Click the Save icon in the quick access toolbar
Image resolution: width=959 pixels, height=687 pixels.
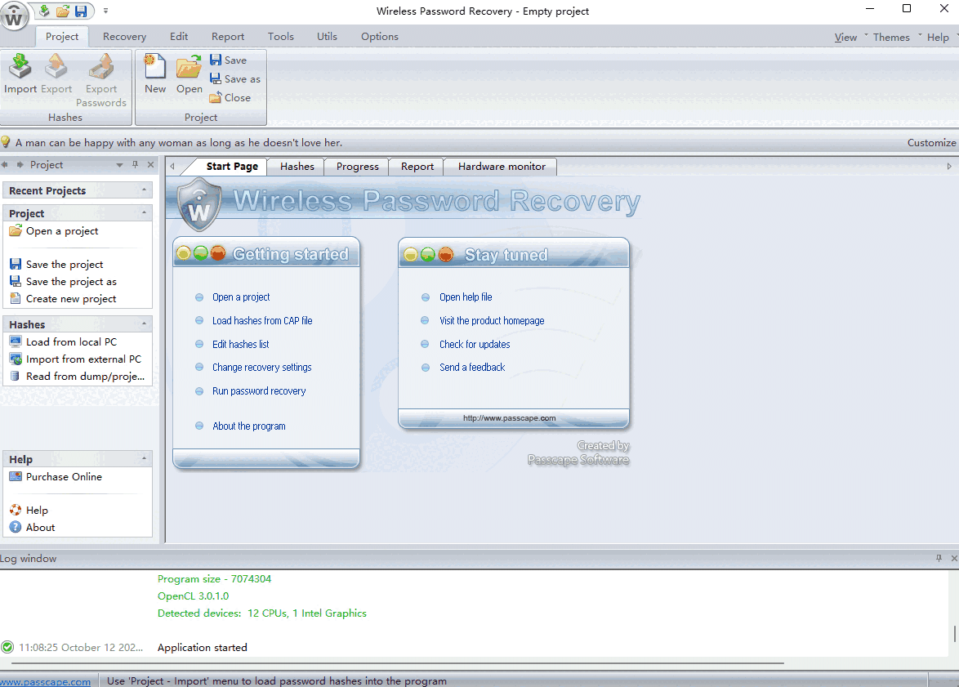tap(80, 11)
